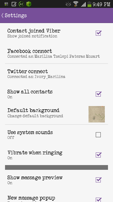Enable Use system sounds checkbox
The width and height of the screenshot is (113, 202).
pyautogui.click(x=98, y=135)
